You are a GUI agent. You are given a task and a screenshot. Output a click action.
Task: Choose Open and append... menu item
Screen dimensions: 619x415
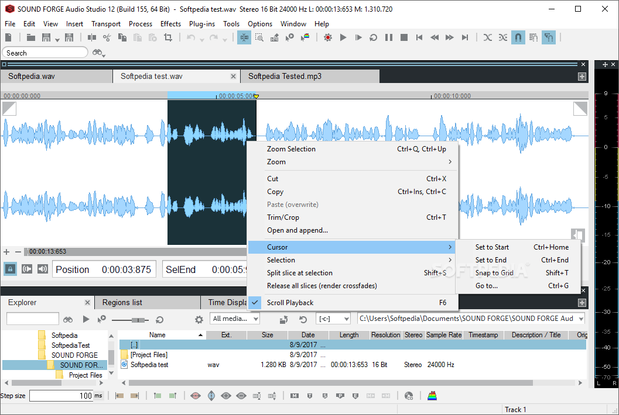point(353,230)
